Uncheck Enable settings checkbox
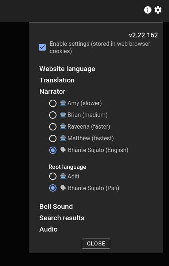Screen dimensions: 169x266 [x=42, y=47]
